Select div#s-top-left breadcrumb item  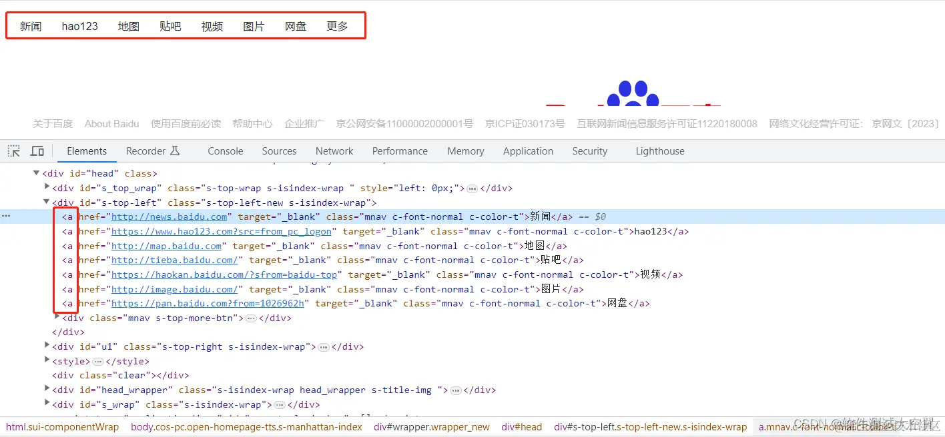coord(651,427)
